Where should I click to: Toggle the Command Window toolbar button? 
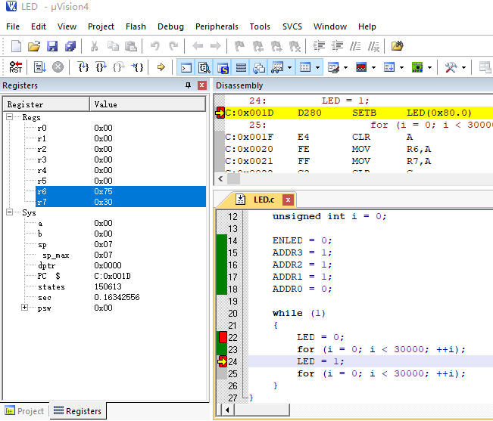point(186,67)
